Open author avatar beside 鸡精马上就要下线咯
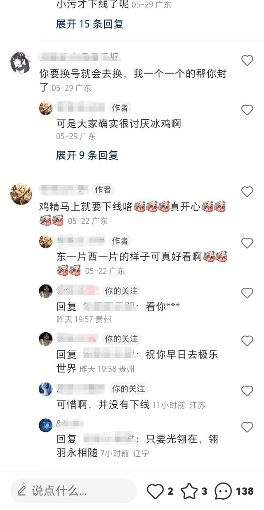 [21, 194]
